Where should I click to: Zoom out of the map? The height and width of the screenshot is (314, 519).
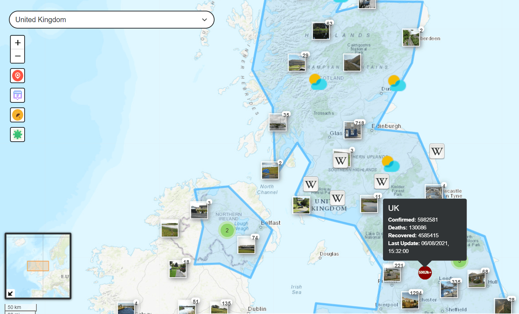(x=17, y=56)
